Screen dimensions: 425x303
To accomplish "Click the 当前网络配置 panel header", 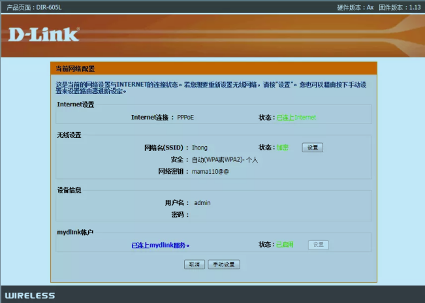I will point(213,69).
